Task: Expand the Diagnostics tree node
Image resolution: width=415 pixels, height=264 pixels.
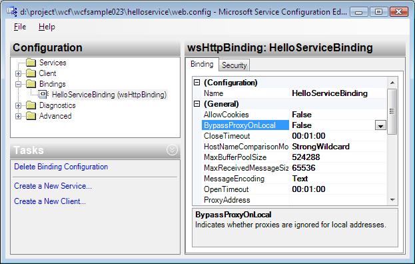Action: coord(18,105)
